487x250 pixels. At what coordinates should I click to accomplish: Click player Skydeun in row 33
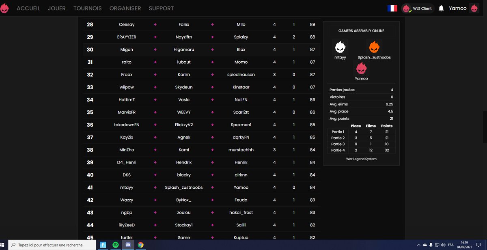point(184,87)
